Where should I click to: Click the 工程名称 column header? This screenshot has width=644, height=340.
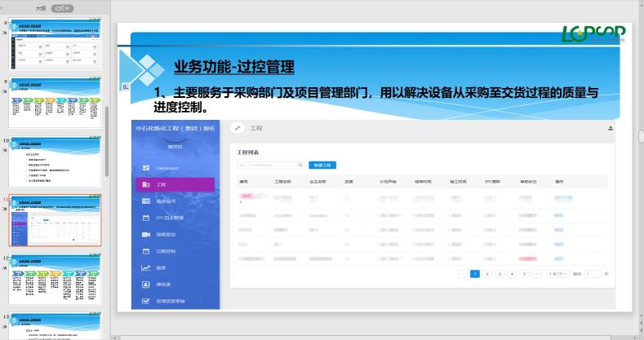(282, 181)
